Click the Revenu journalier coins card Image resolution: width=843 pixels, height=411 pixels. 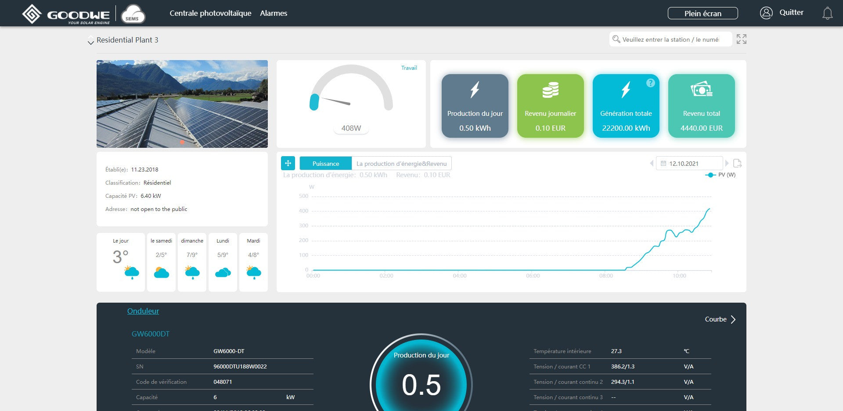[551, 106]
